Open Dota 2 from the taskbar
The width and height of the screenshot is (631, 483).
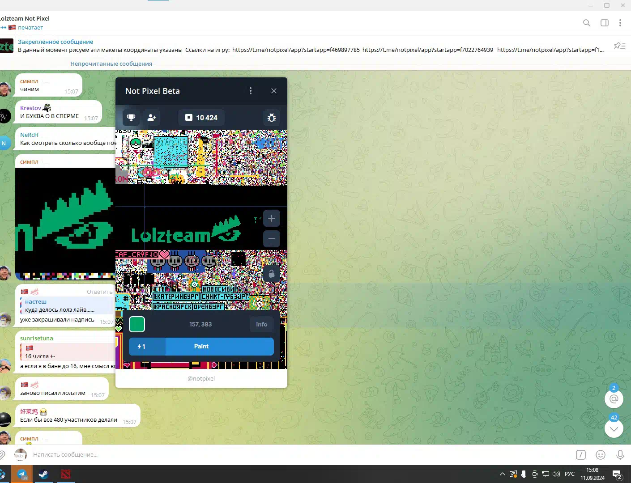coord(65,474)
